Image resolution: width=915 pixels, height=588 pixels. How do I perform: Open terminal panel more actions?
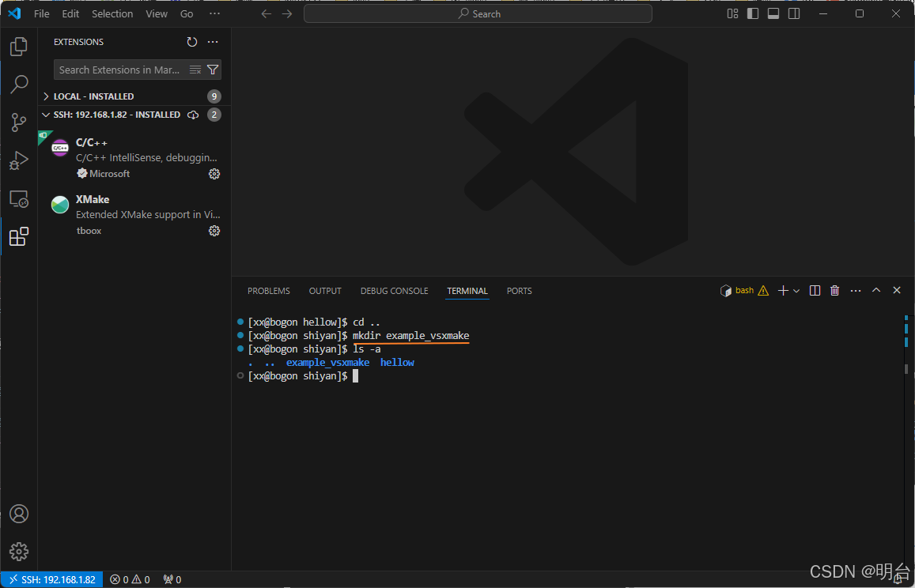coord(856,291)
